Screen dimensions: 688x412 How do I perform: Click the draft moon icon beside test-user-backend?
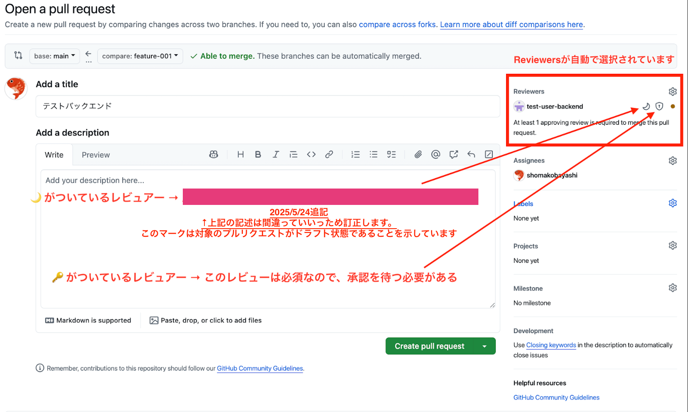pyautogui.click(x=647, y=107)
